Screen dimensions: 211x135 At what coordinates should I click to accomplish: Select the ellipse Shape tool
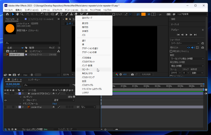pos(52,14)
